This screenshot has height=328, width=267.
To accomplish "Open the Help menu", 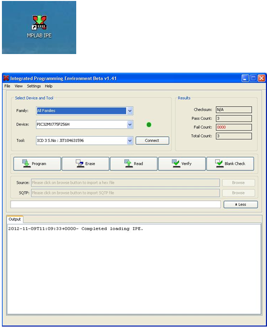I will click(48, 86).
